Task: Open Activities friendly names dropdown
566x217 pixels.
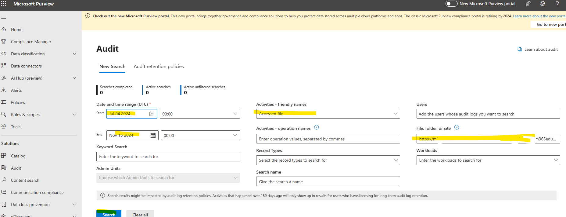Action: (328, 114)
